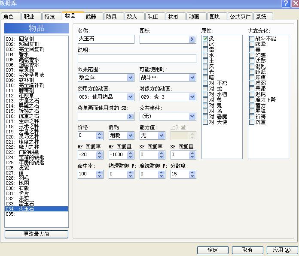Image resolution: width=299 pixels, height=256 pixels.
Task: Uncheck the 炎 attribute checkbox
Action: pyautogui.click(x=205, y=39)
